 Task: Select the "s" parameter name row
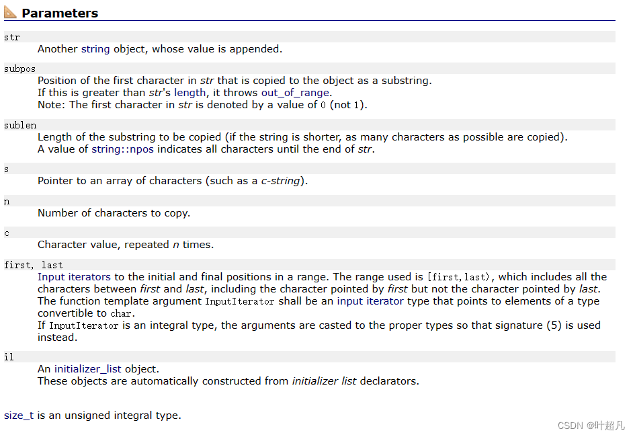[x=7, y=169]
